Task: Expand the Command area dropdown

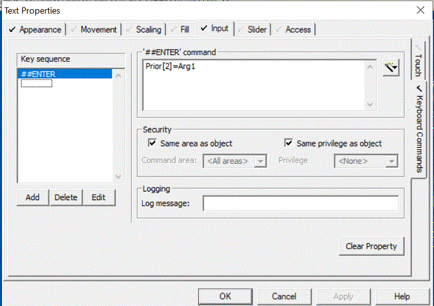Action: pyautogui.click(x=236, y=161)
